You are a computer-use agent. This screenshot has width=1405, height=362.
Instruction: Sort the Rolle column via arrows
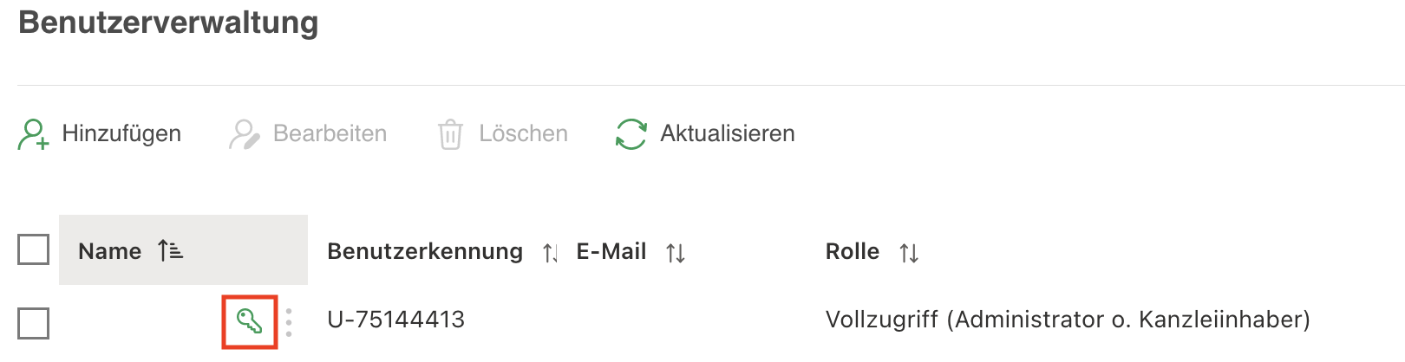coord(908,253)
